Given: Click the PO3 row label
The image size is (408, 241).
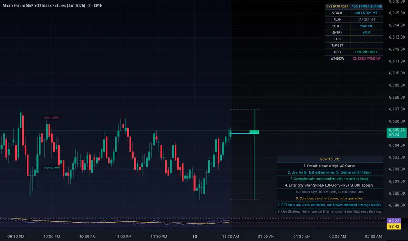Looking at the screenshot, I should tap(337, 52).
